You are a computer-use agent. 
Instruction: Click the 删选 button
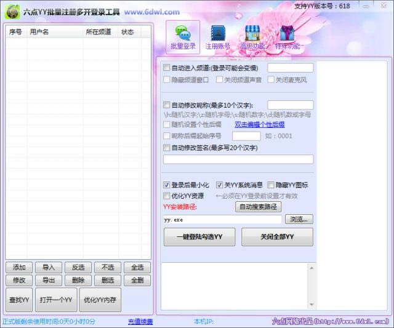[108, 280]
